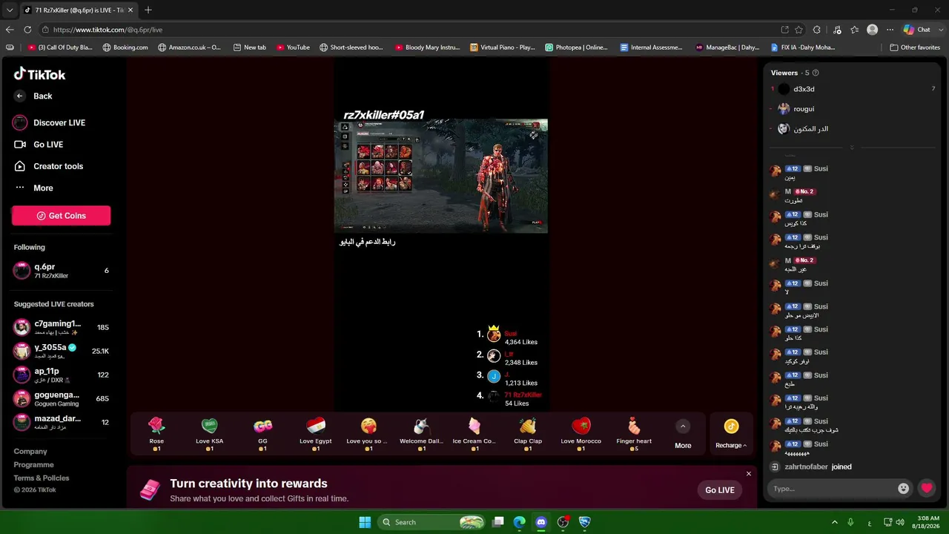949x534 pixels.
Task: Expand More gifts with the arrow
Action: pyautogui.click(x=683, y=426)
